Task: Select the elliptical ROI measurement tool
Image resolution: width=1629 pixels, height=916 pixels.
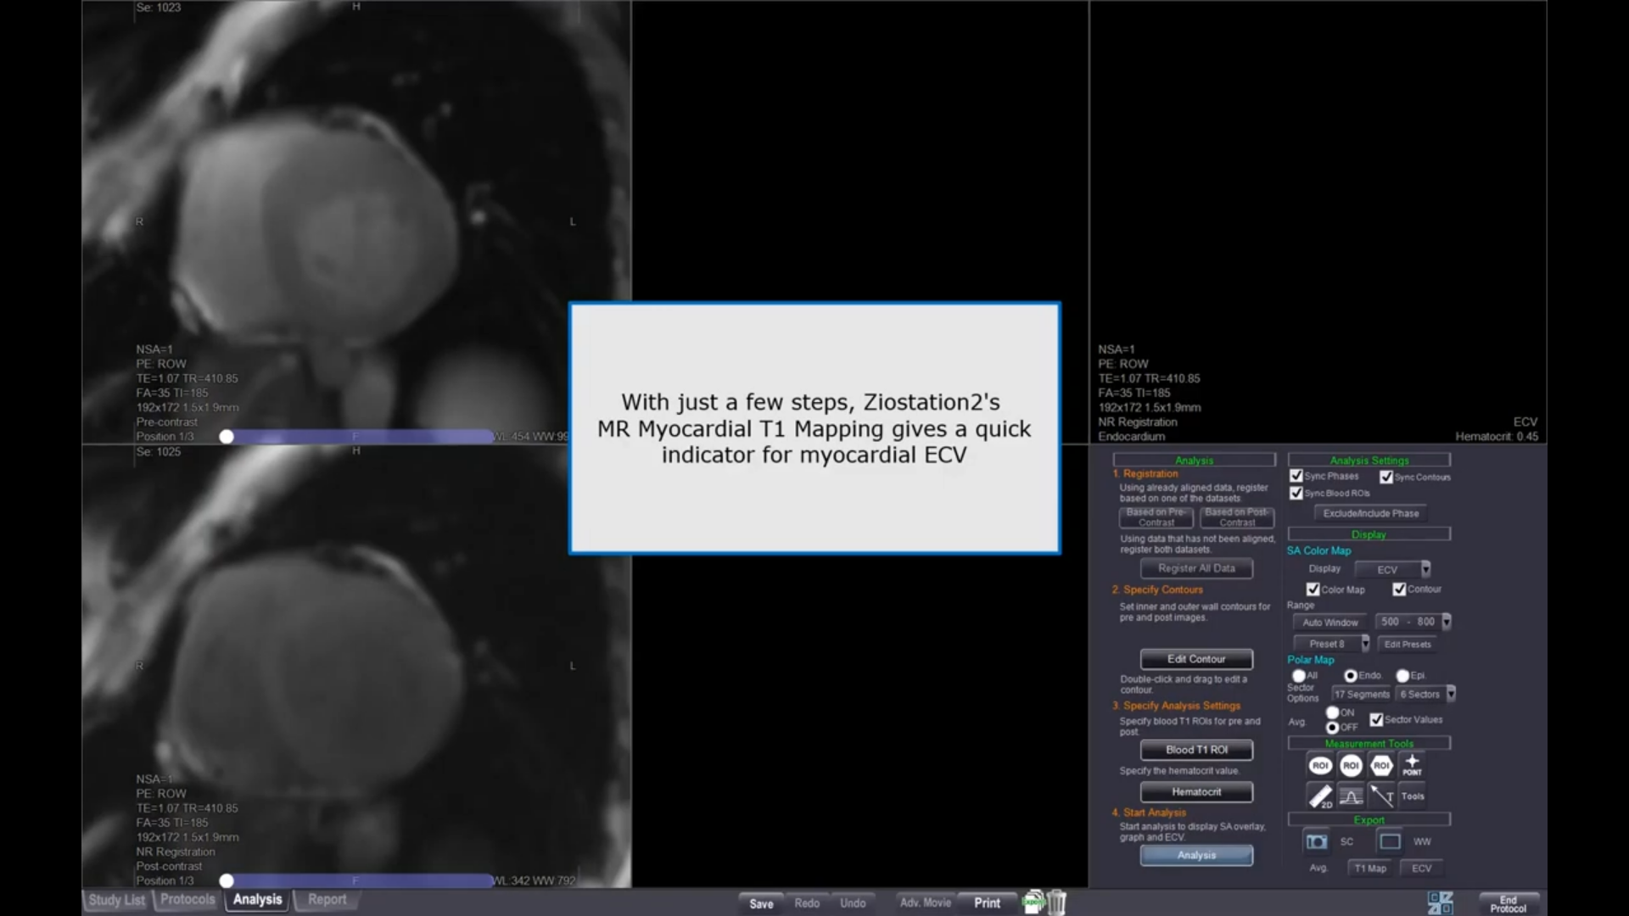Action: point(1320,766)
